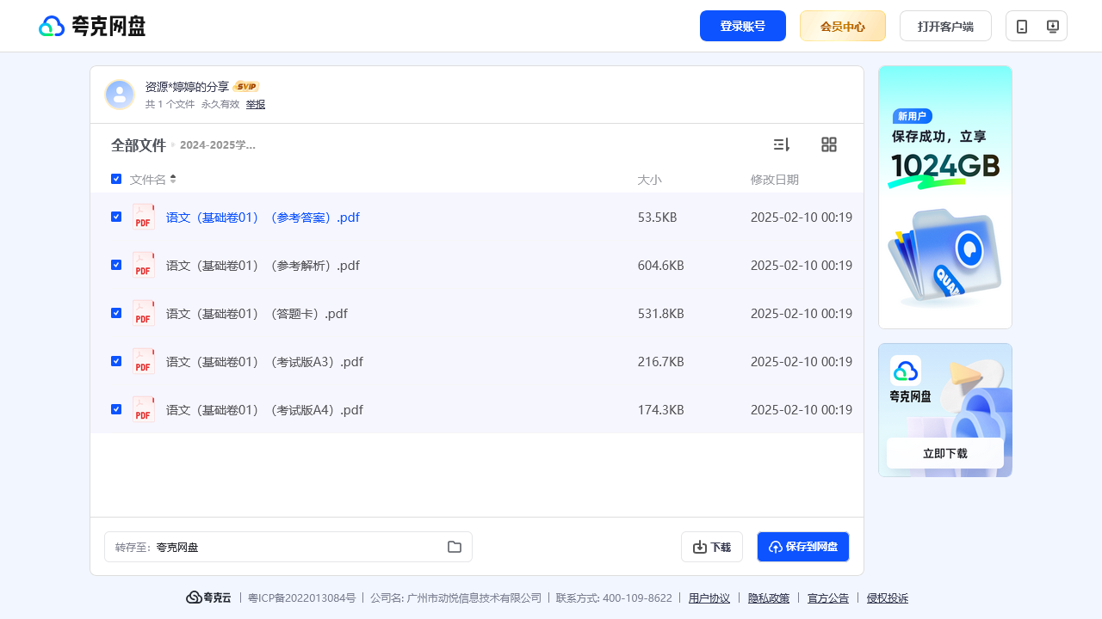Click the 大小 column header
This screenshot has width=1102, height=619.
point(649,180)
